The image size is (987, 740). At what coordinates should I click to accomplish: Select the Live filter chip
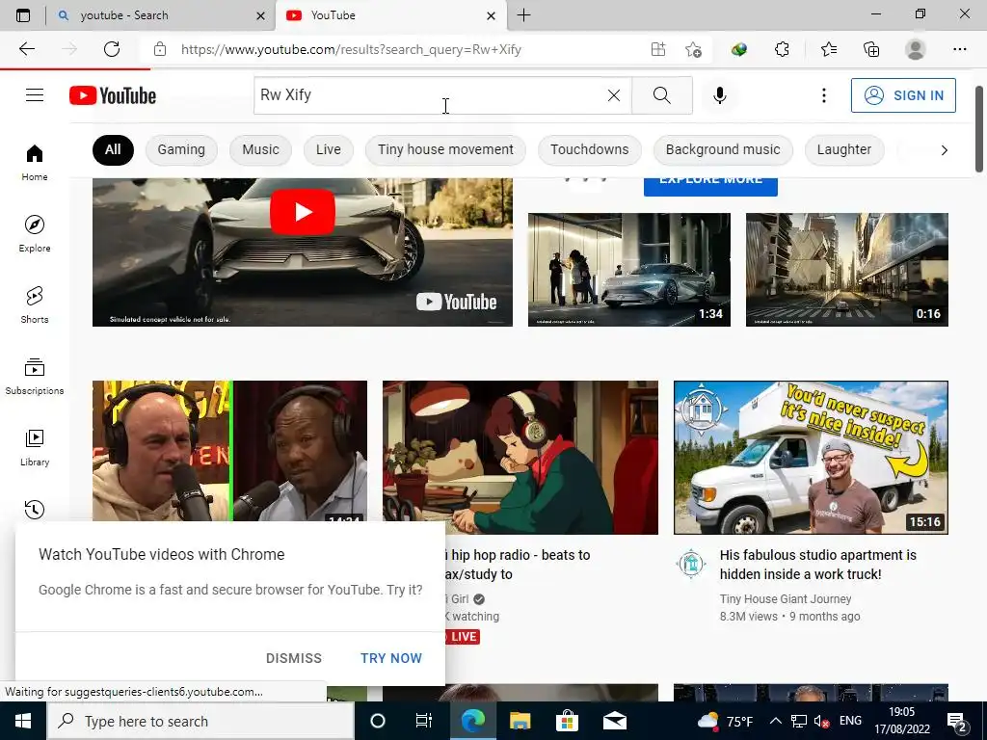[x=329, y=149]
